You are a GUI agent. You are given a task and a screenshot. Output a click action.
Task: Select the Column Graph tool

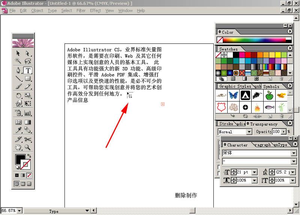28,113
